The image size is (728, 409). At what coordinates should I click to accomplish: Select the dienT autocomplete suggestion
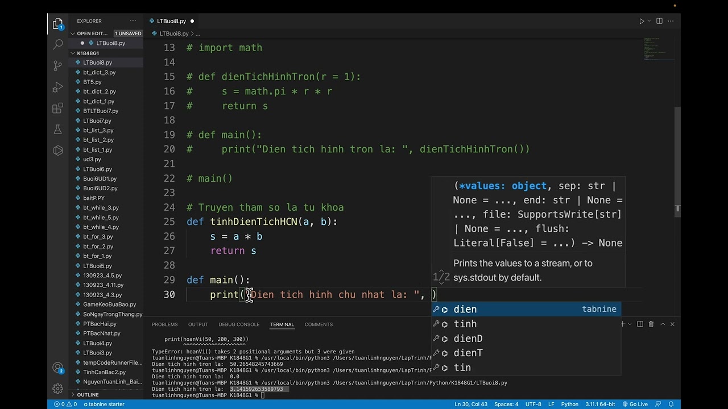(526, 353)
